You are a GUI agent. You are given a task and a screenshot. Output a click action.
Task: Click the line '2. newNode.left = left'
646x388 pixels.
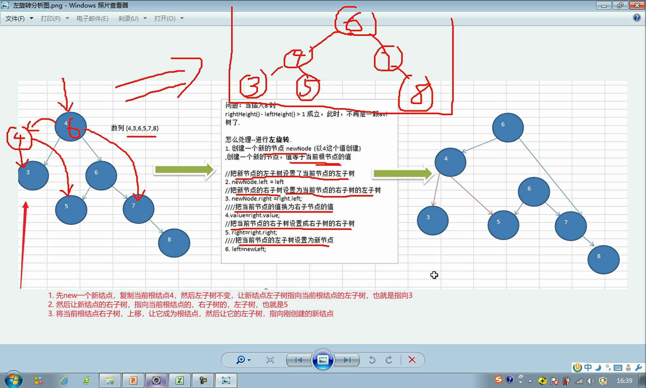point(254,182)
